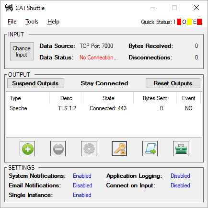Open the File menu
Screen dimensions: 208x208
click(x=12, y=22)
